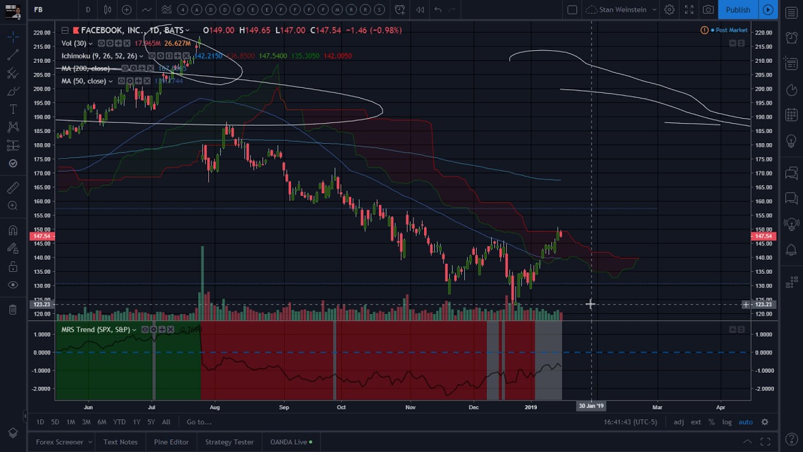Open the alerts clock panel
Image resolution: width=803 pixels, height=452 pixels.
pos(791,38)
